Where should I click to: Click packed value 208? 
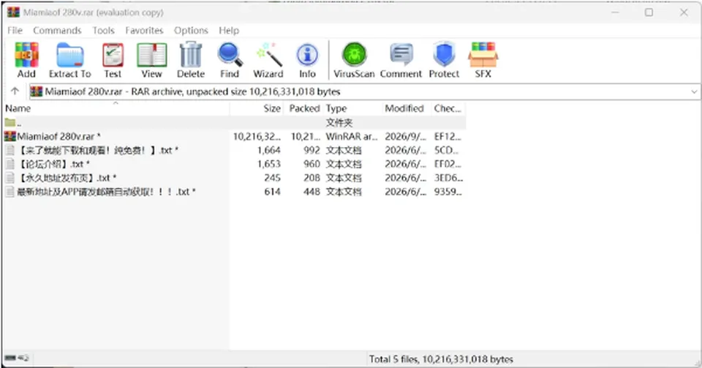point(312,179)
